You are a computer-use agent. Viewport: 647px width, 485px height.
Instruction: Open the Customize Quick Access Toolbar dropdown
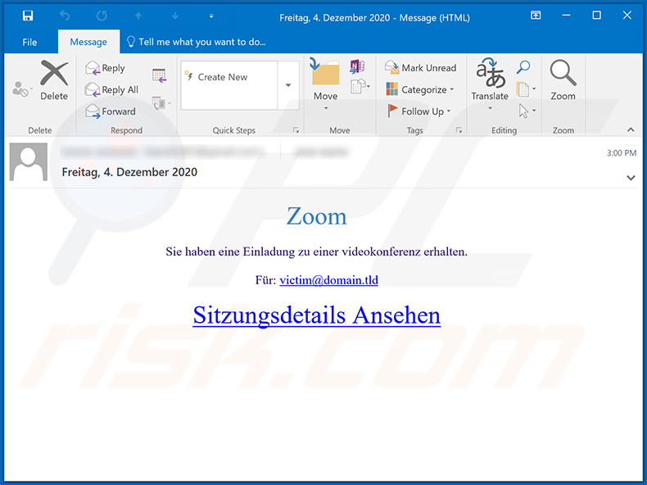[x=211, y=16]
